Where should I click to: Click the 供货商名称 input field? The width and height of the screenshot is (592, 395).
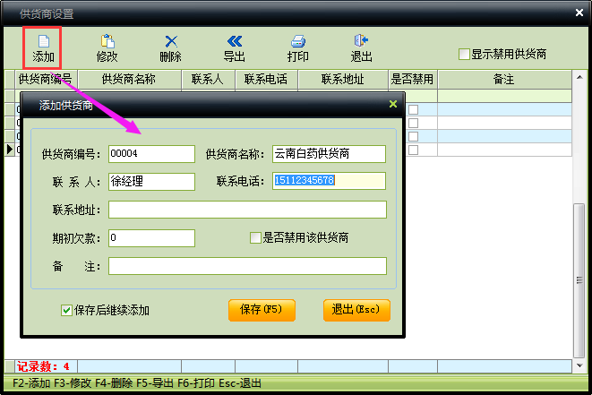point(329,154)
